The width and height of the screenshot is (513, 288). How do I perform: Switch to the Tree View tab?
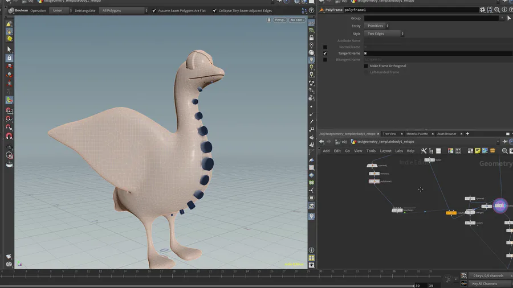coord(389,134)
